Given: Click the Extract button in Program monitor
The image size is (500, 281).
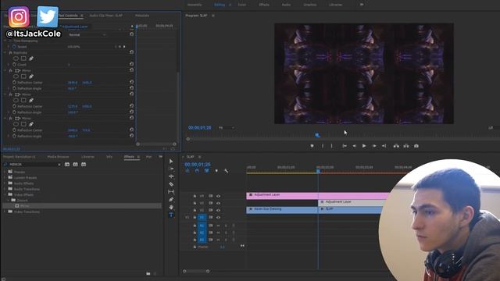Looking at the screenshot, I should [x=406, y=146].
